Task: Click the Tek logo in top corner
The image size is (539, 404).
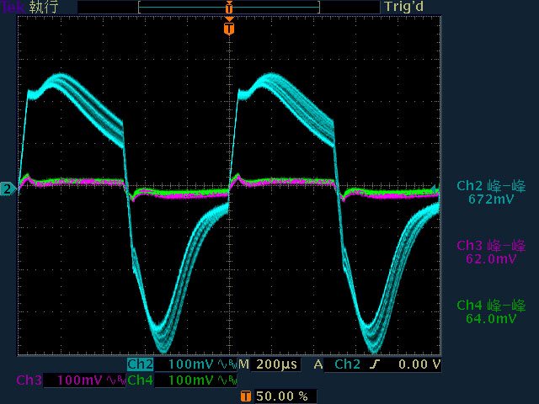Action: pyautogui.click(x=12, y=7)
